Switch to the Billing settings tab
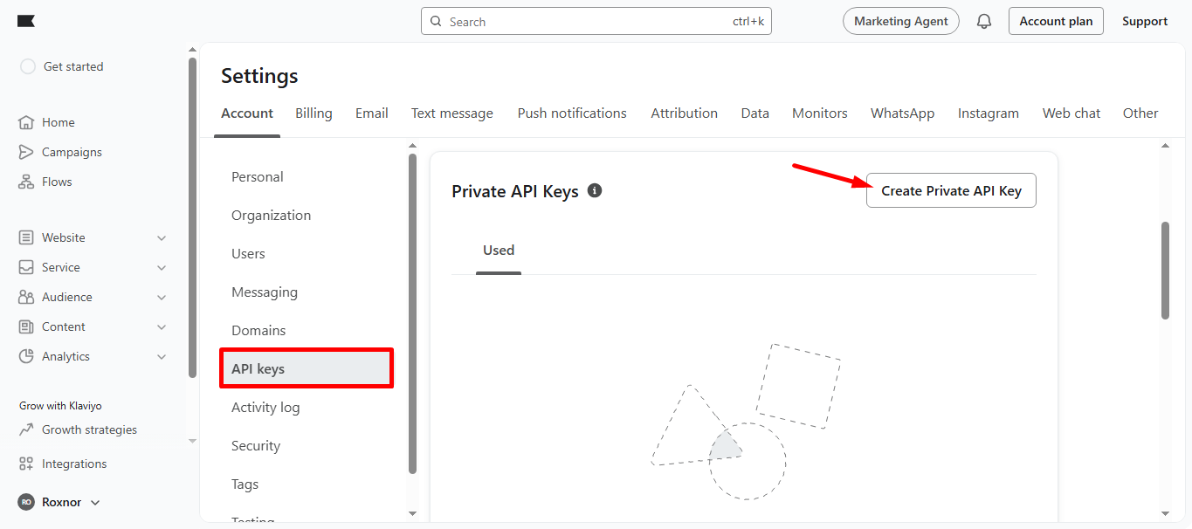Screen dimensions: 1192x529 [314, 113]
